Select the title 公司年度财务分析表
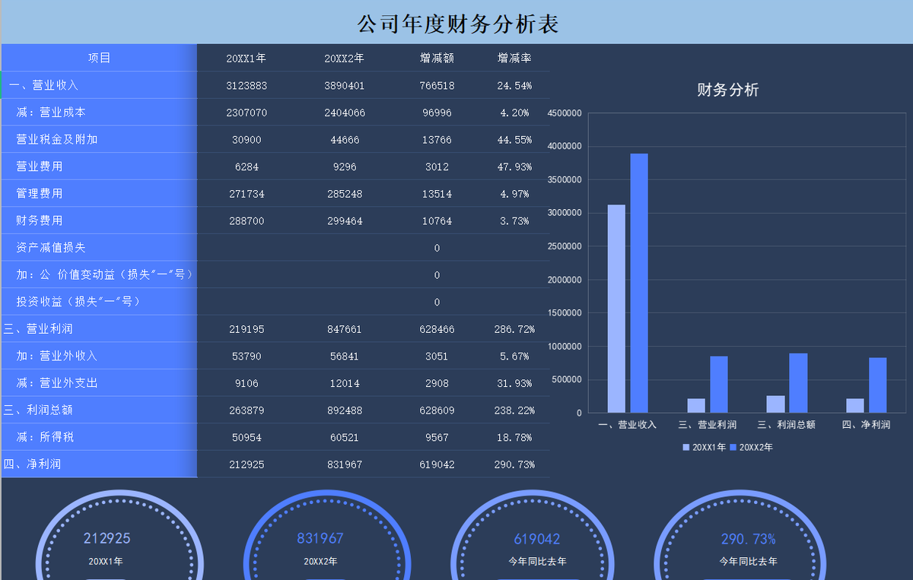The image size is (913, 580). 458,24
